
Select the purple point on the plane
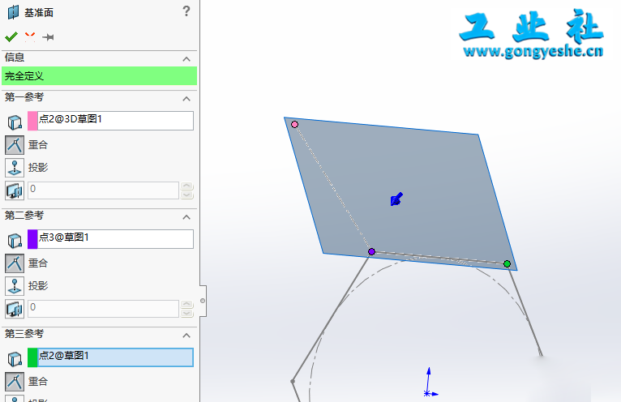coord(371,251)
